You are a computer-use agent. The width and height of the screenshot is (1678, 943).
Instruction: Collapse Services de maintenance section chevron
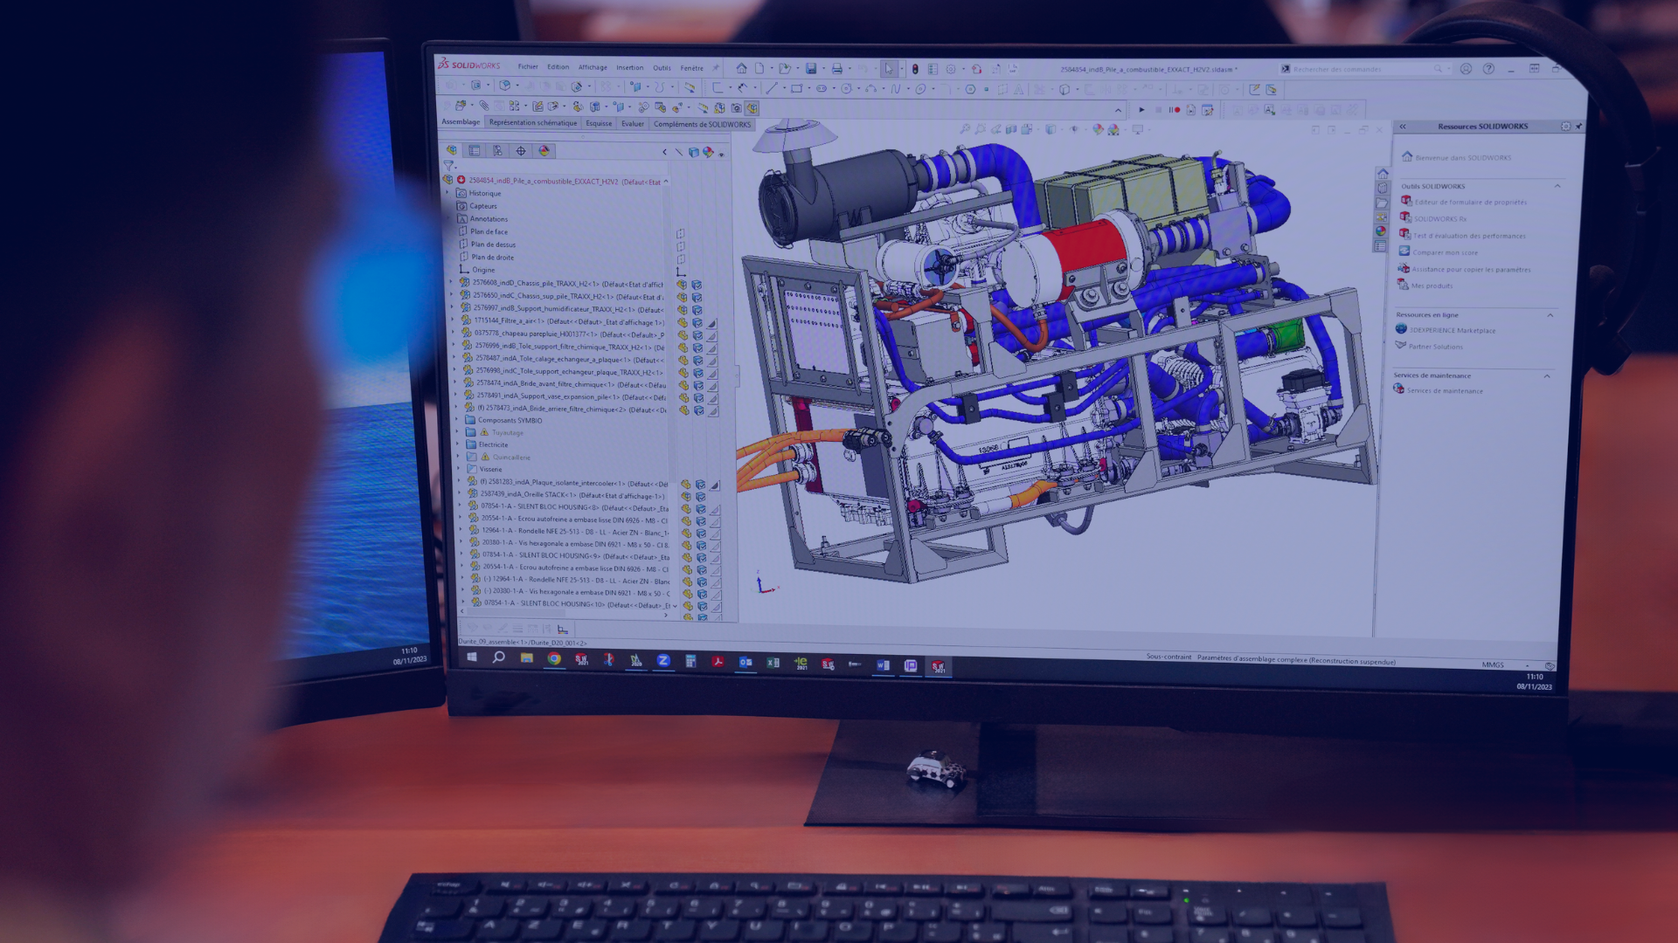coord(1548,376)
